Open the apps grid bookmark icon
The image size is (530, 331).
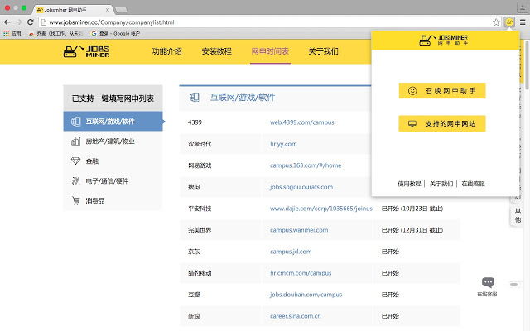7,33
